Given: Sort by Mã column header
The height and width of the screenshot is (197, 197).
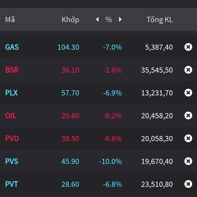Looking at the screenshot, I should point(10,20).
